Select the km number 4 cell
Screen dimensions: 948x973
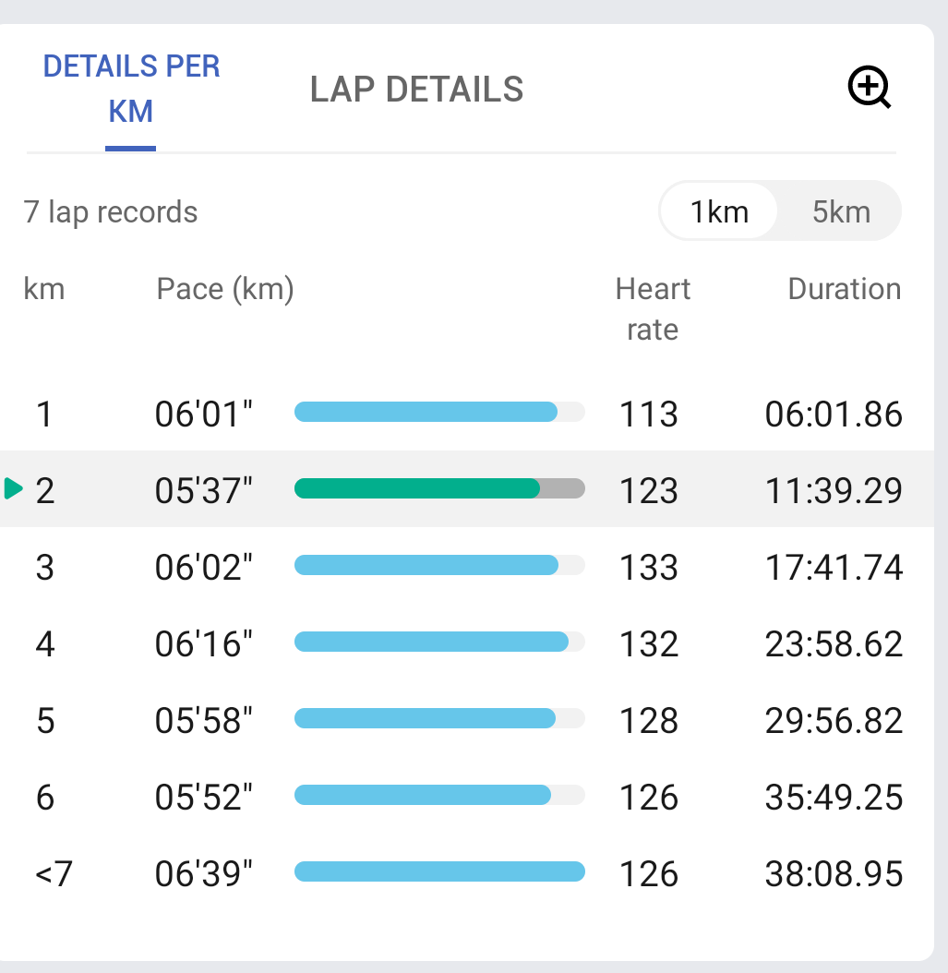[44, 644]
